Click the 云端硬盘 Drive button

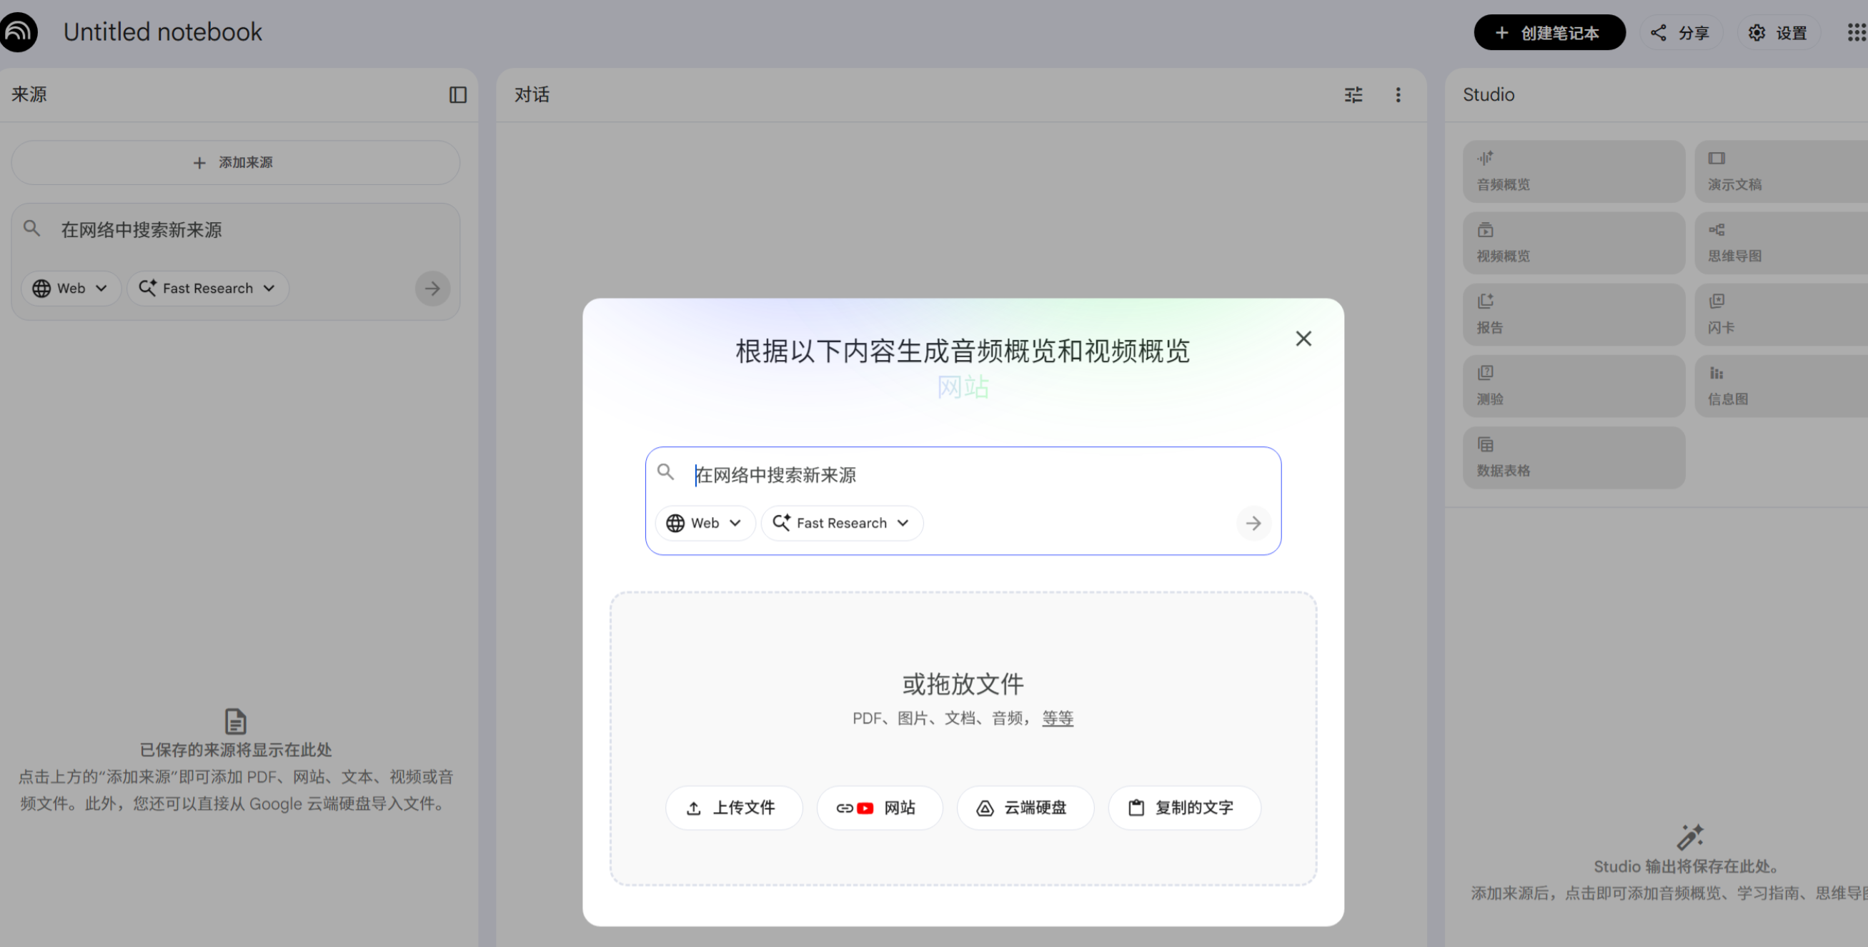(1025, 807)
